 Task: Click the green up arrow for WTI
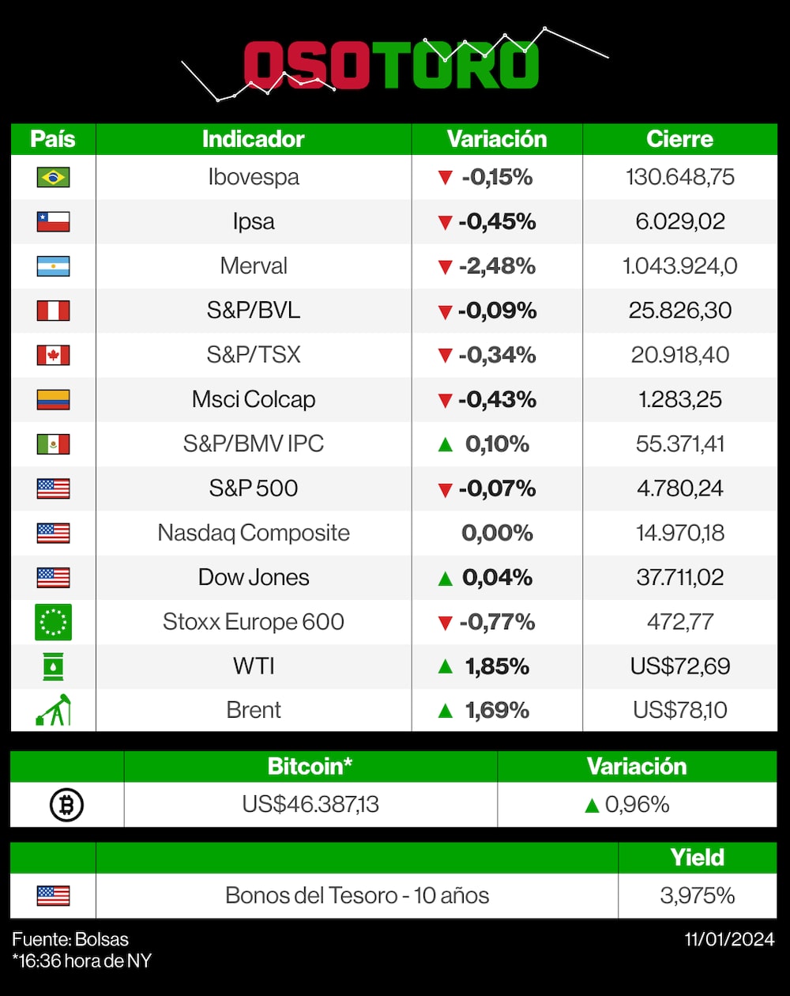pyautogui.click(x=445, y=666)
